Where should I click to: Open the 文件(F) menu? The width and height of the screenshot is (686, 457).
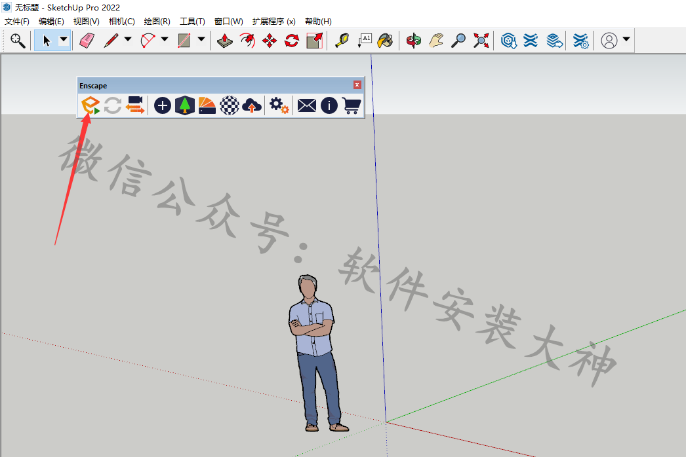coord(16,22)
